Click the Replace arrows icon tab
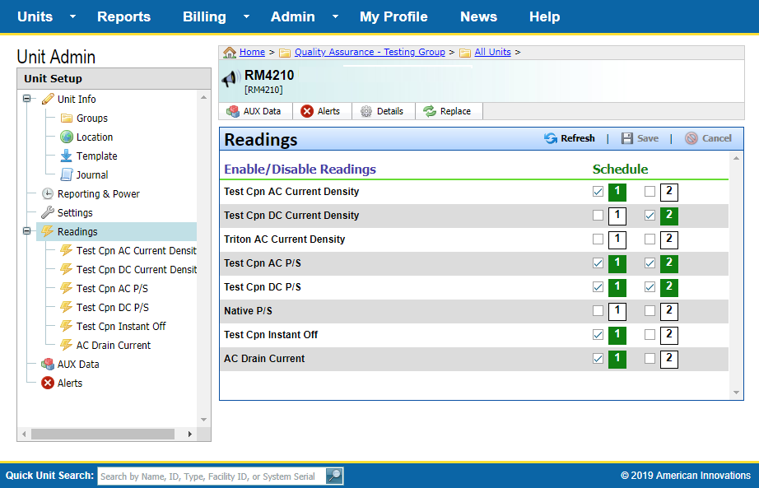This screenshot has width=759, height=488. coord(430,111)
